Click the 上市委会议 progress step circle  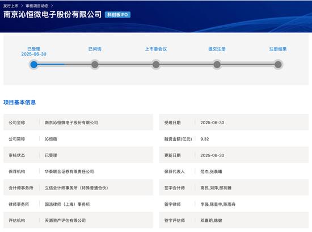tap(156, 65)
